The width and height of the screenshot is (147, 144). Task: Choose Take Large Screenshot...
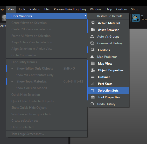tap(47, 134)
